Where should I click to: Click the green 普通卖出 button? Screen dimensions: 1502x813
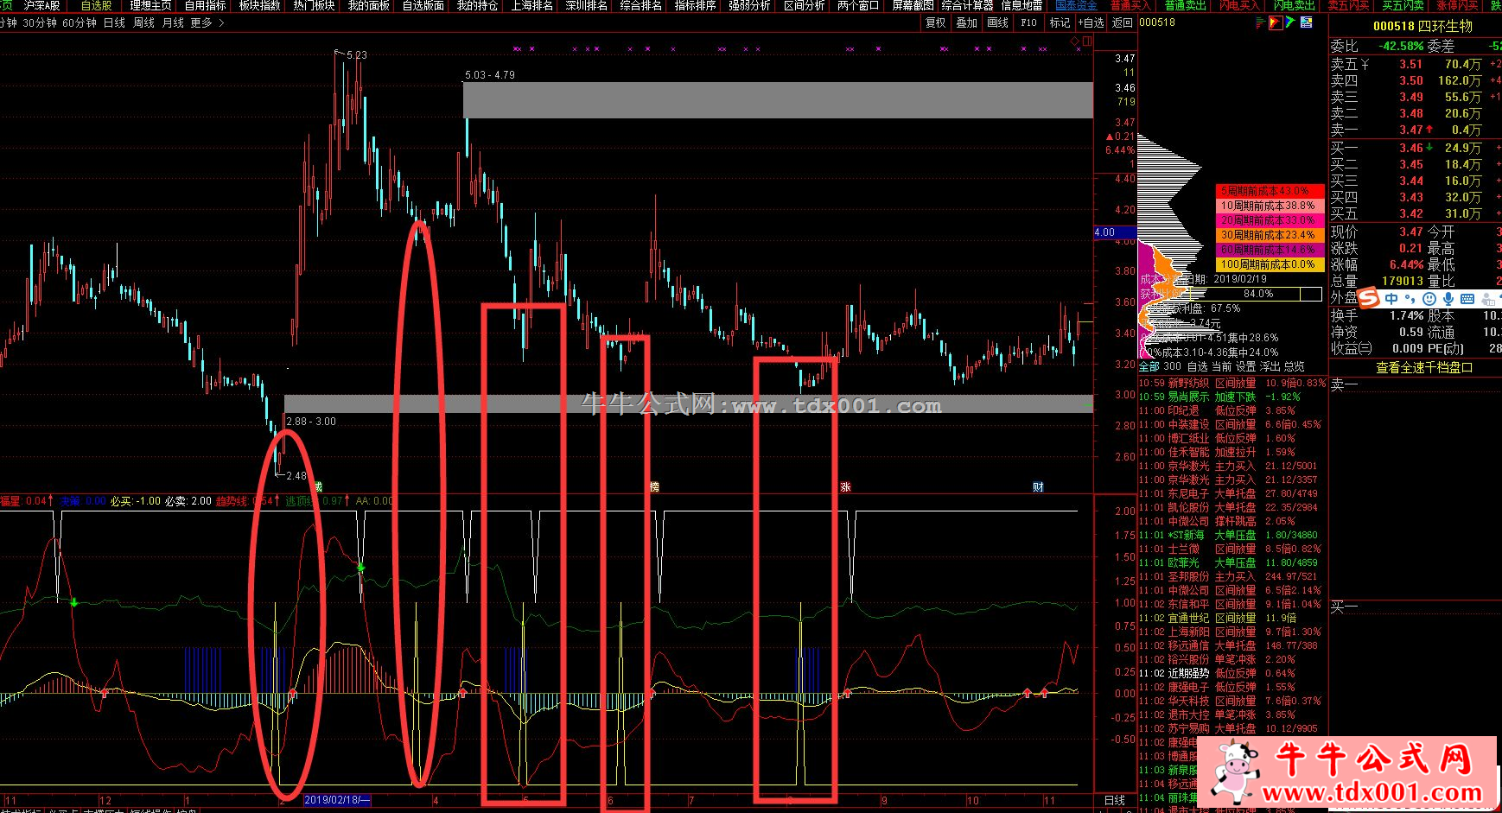1185,5
